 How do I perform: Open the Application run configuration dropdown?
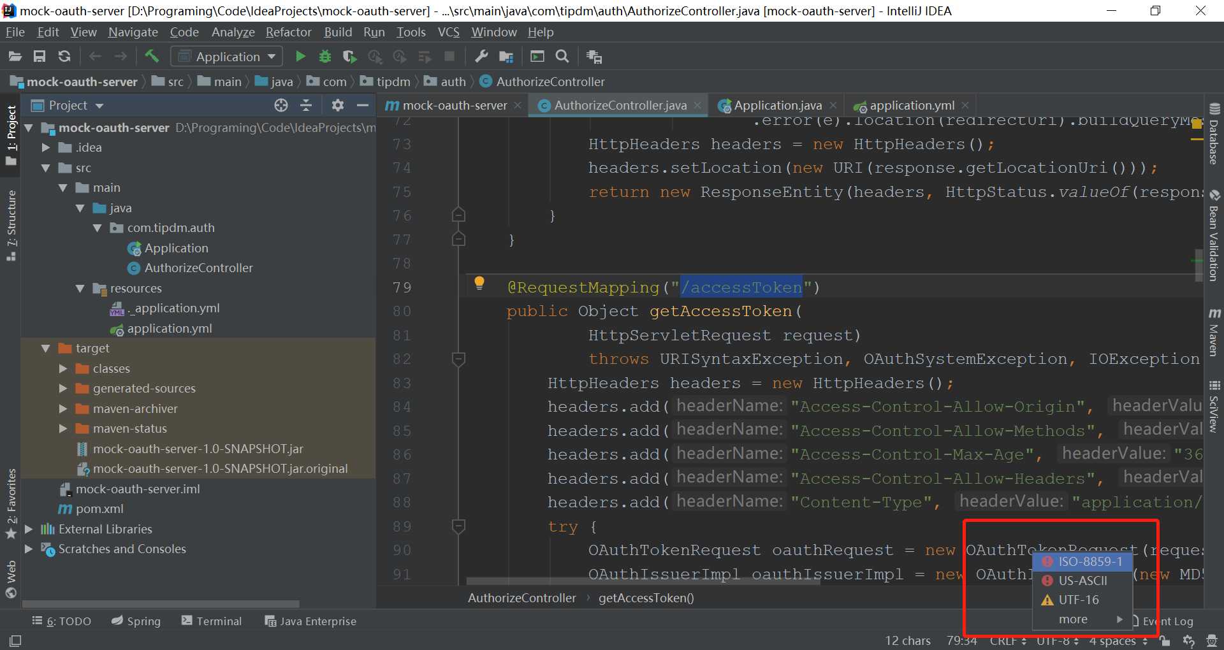click(227, 57)
